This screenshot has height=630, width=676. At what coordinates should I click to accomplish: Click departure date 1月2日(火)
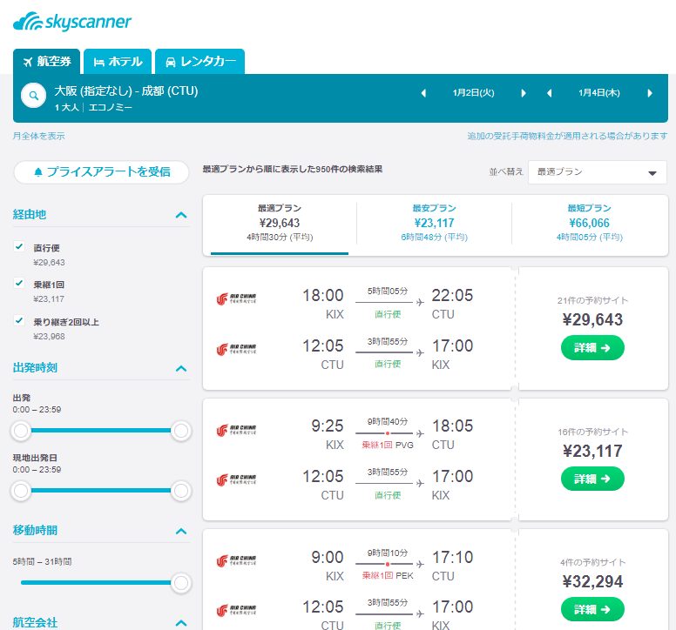(473, 93)
